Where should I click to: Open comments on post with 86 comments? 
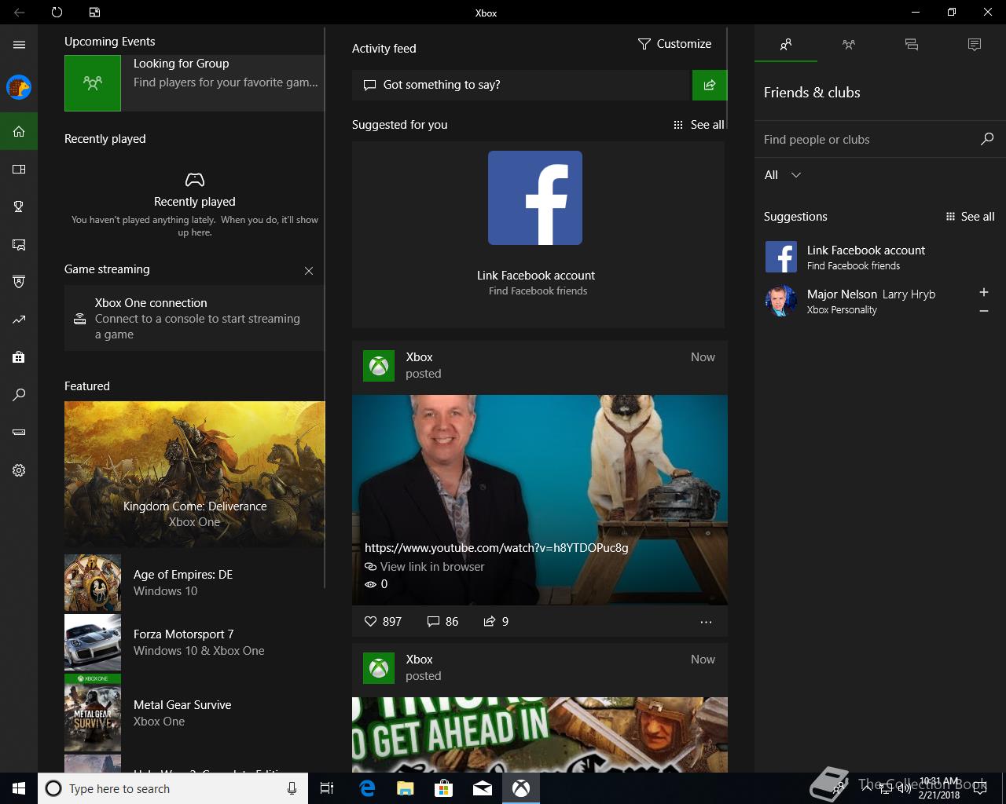(x=442, y=621)
